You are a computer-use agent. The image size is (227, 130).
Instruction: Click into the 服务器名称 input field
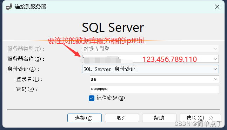click(151, 59)
